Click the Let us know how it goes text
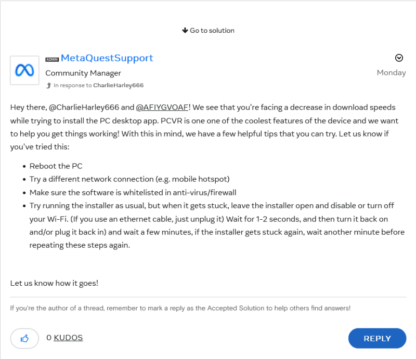 [54, 283]
